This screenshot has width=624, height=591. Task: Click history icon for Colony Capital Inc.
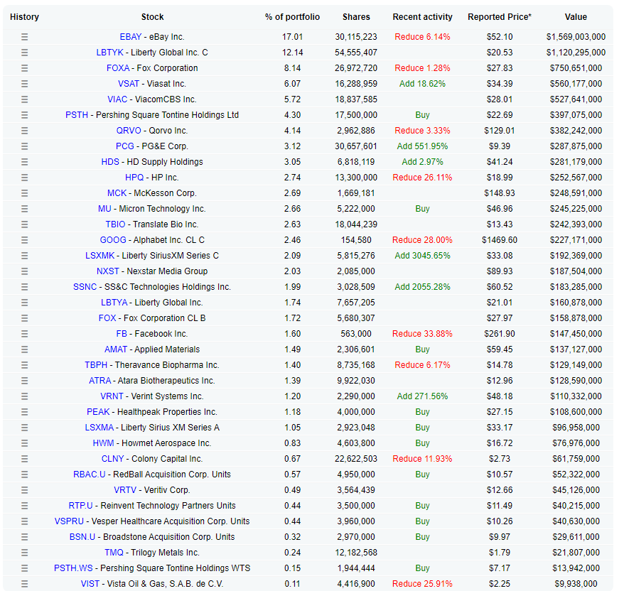(x=25, y=459)
